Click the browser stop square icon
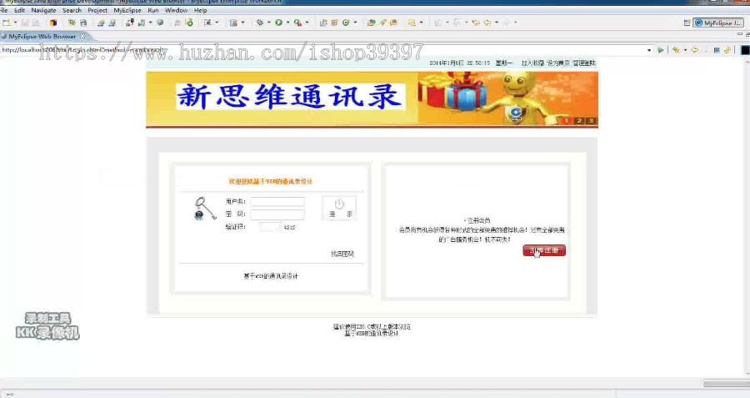Viewport: 750px width, 398px height. [x=717, y=50]
